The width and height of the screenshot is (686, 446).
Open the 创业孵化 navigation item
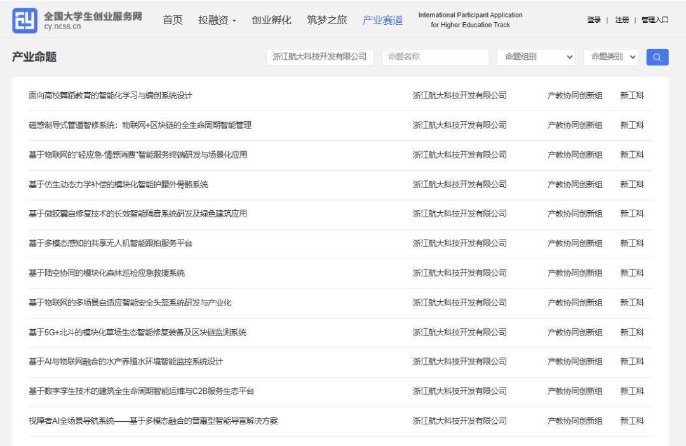(271, 20)
